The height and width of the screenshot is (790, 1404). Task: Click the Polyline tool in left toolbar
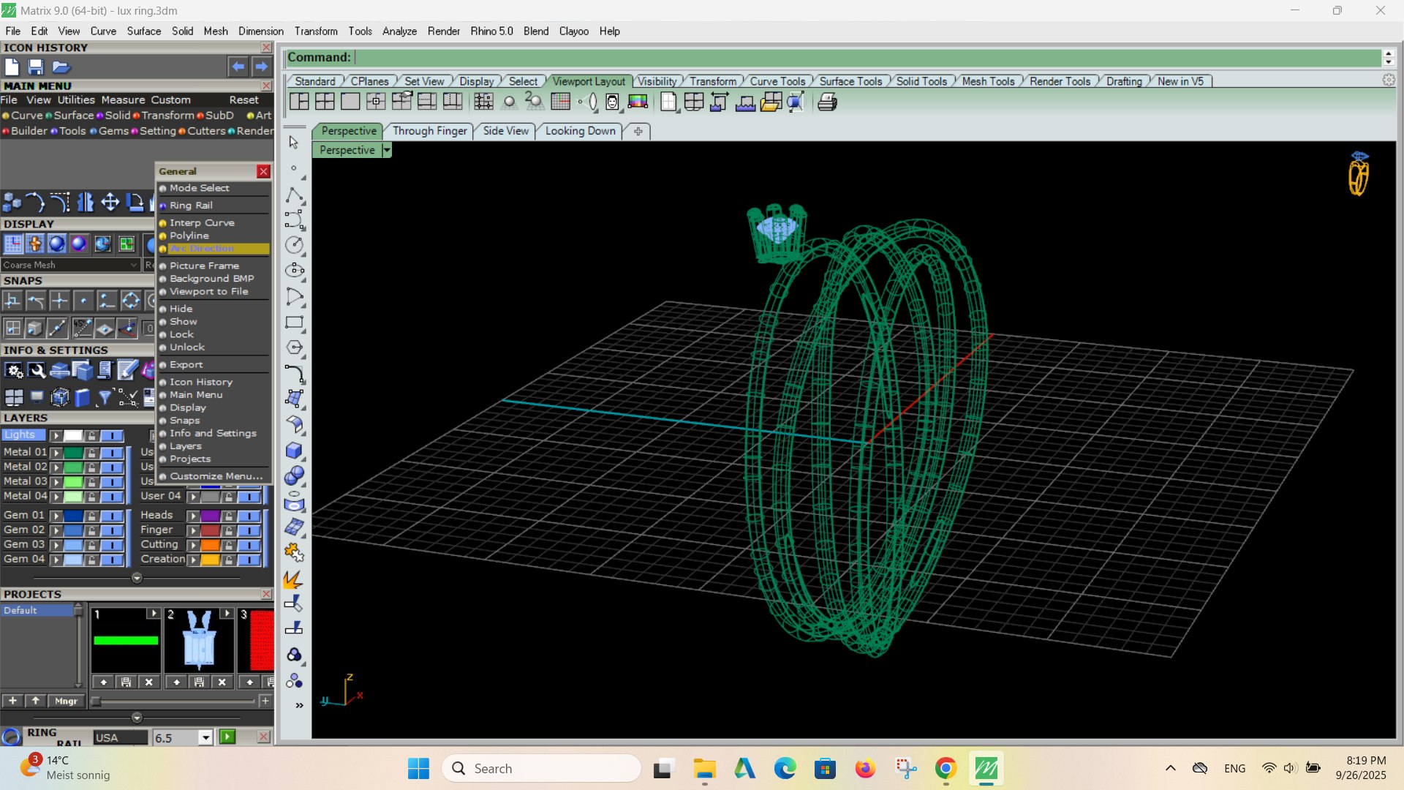click(294, 195)
